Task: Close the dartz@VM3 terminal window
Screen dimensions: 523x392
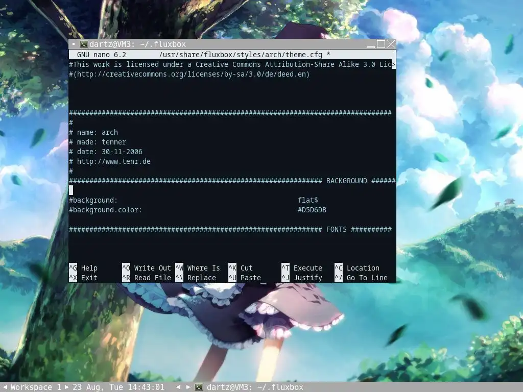Action: 391,44
